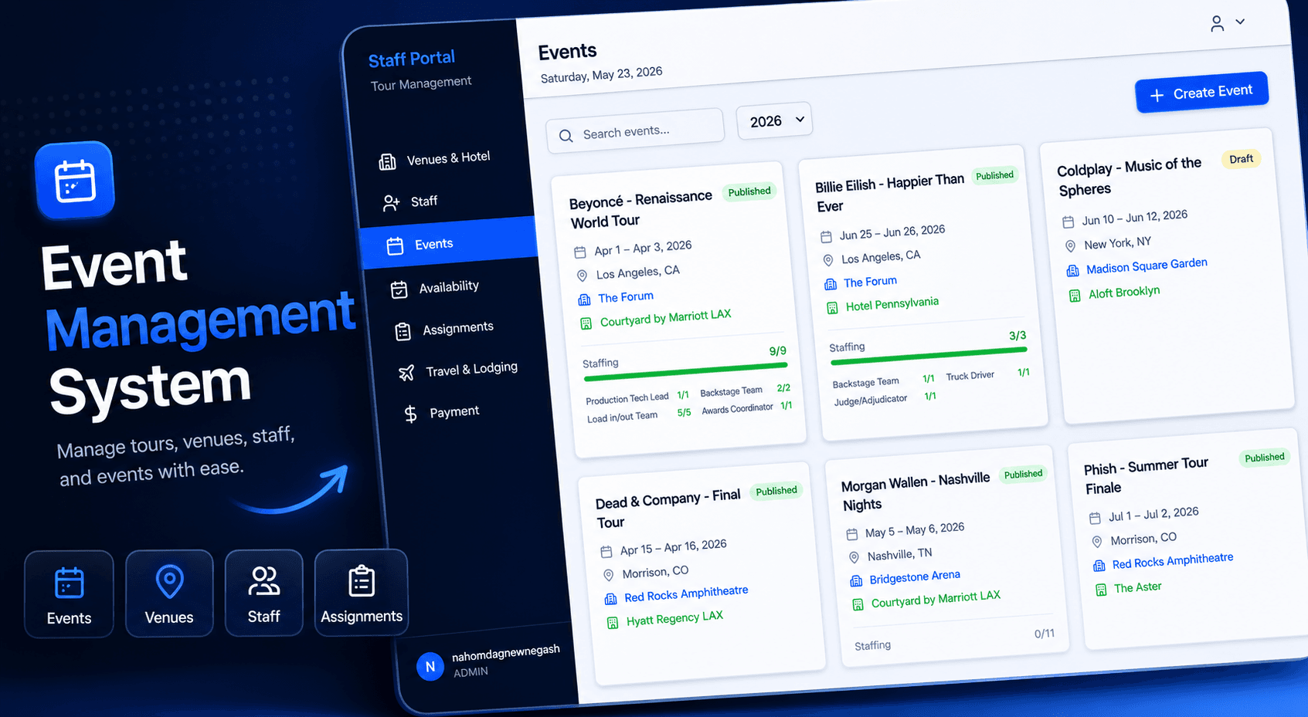Click The Forum link in Billie Eilish card
Viewport: 1308px width, 717px height.
pos(870,282)
